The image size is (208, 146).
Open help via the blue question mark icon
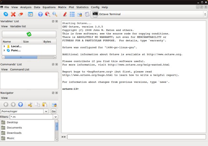coord(40,14)
